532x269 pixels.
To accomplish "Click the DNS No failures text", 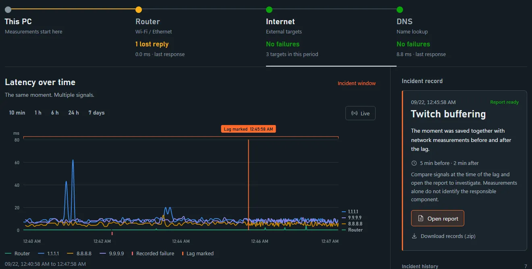I will click(413, 44).
